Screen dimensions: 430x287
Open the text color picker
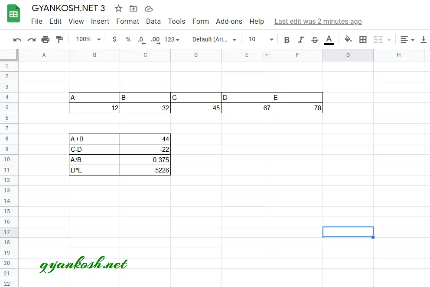(x=329, y=40)
